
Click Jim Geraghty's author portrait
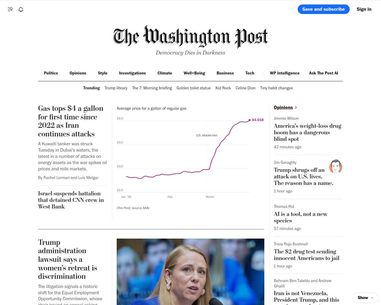click(336, 166)
